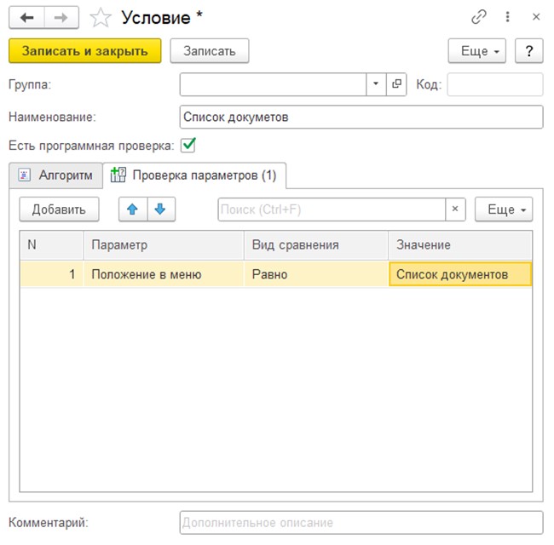Select the Равно comparison cell

[x=316, y=274]
